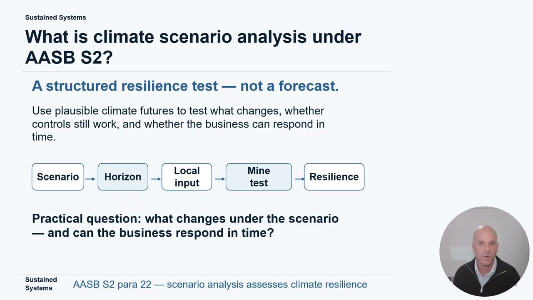Click the arrow pointing to the Resilience box
Image resolution: width=533 pixels, height=300 pixels.
(x=299, y=179)
